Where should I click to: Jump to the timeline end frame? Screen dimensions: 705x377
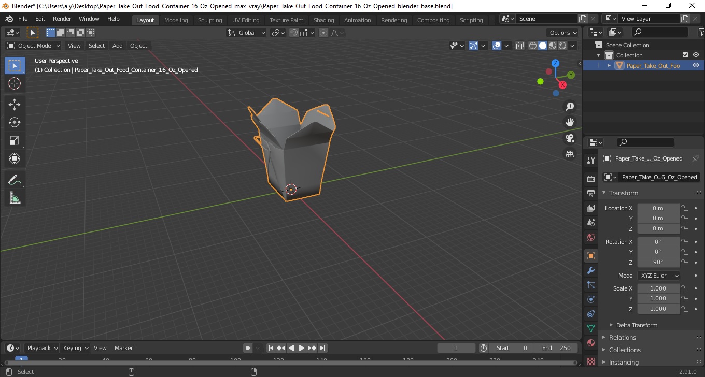pos(322,348)
